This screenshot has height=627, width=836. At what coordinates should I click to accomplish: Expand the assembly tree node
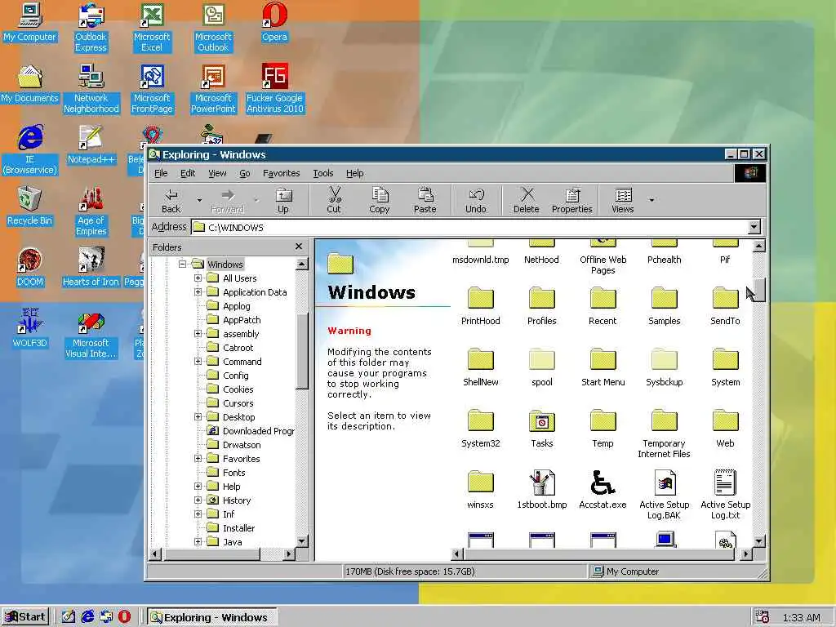tap(198, 333)
